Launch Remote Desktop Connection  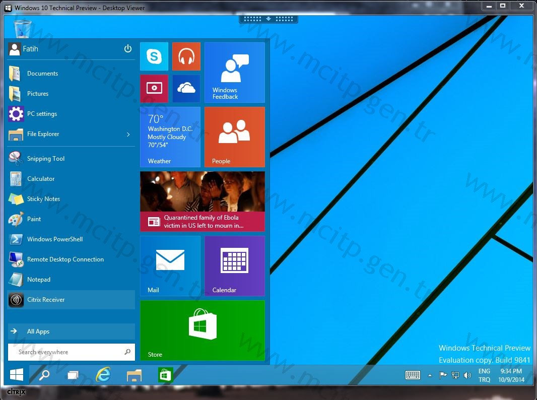point(71,259)
